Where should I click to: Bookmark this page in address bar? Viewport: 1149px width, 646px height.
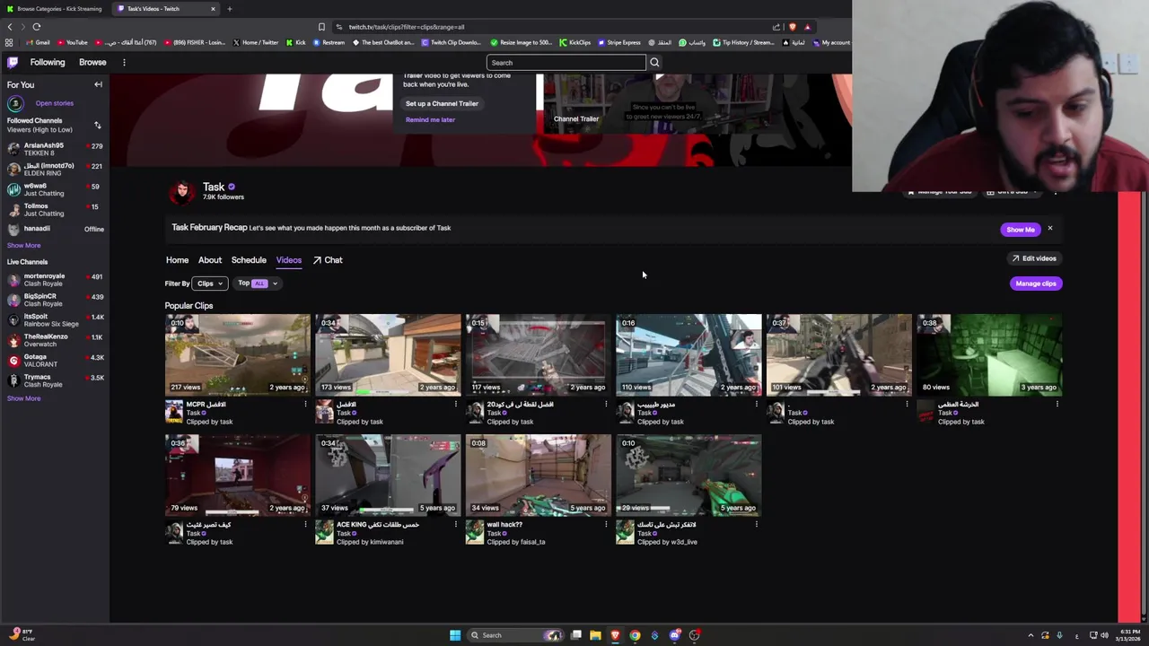click(x=321, y=27)
